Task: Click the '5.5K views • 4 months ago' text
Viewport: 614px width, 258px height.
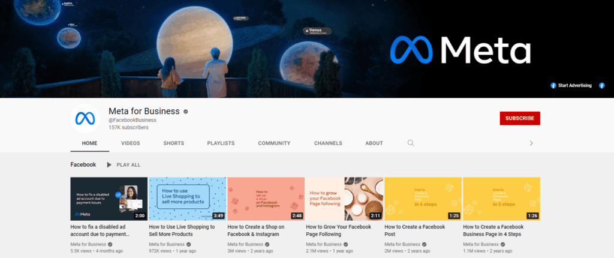Action: pyautogui.click(x=97, y=251)
